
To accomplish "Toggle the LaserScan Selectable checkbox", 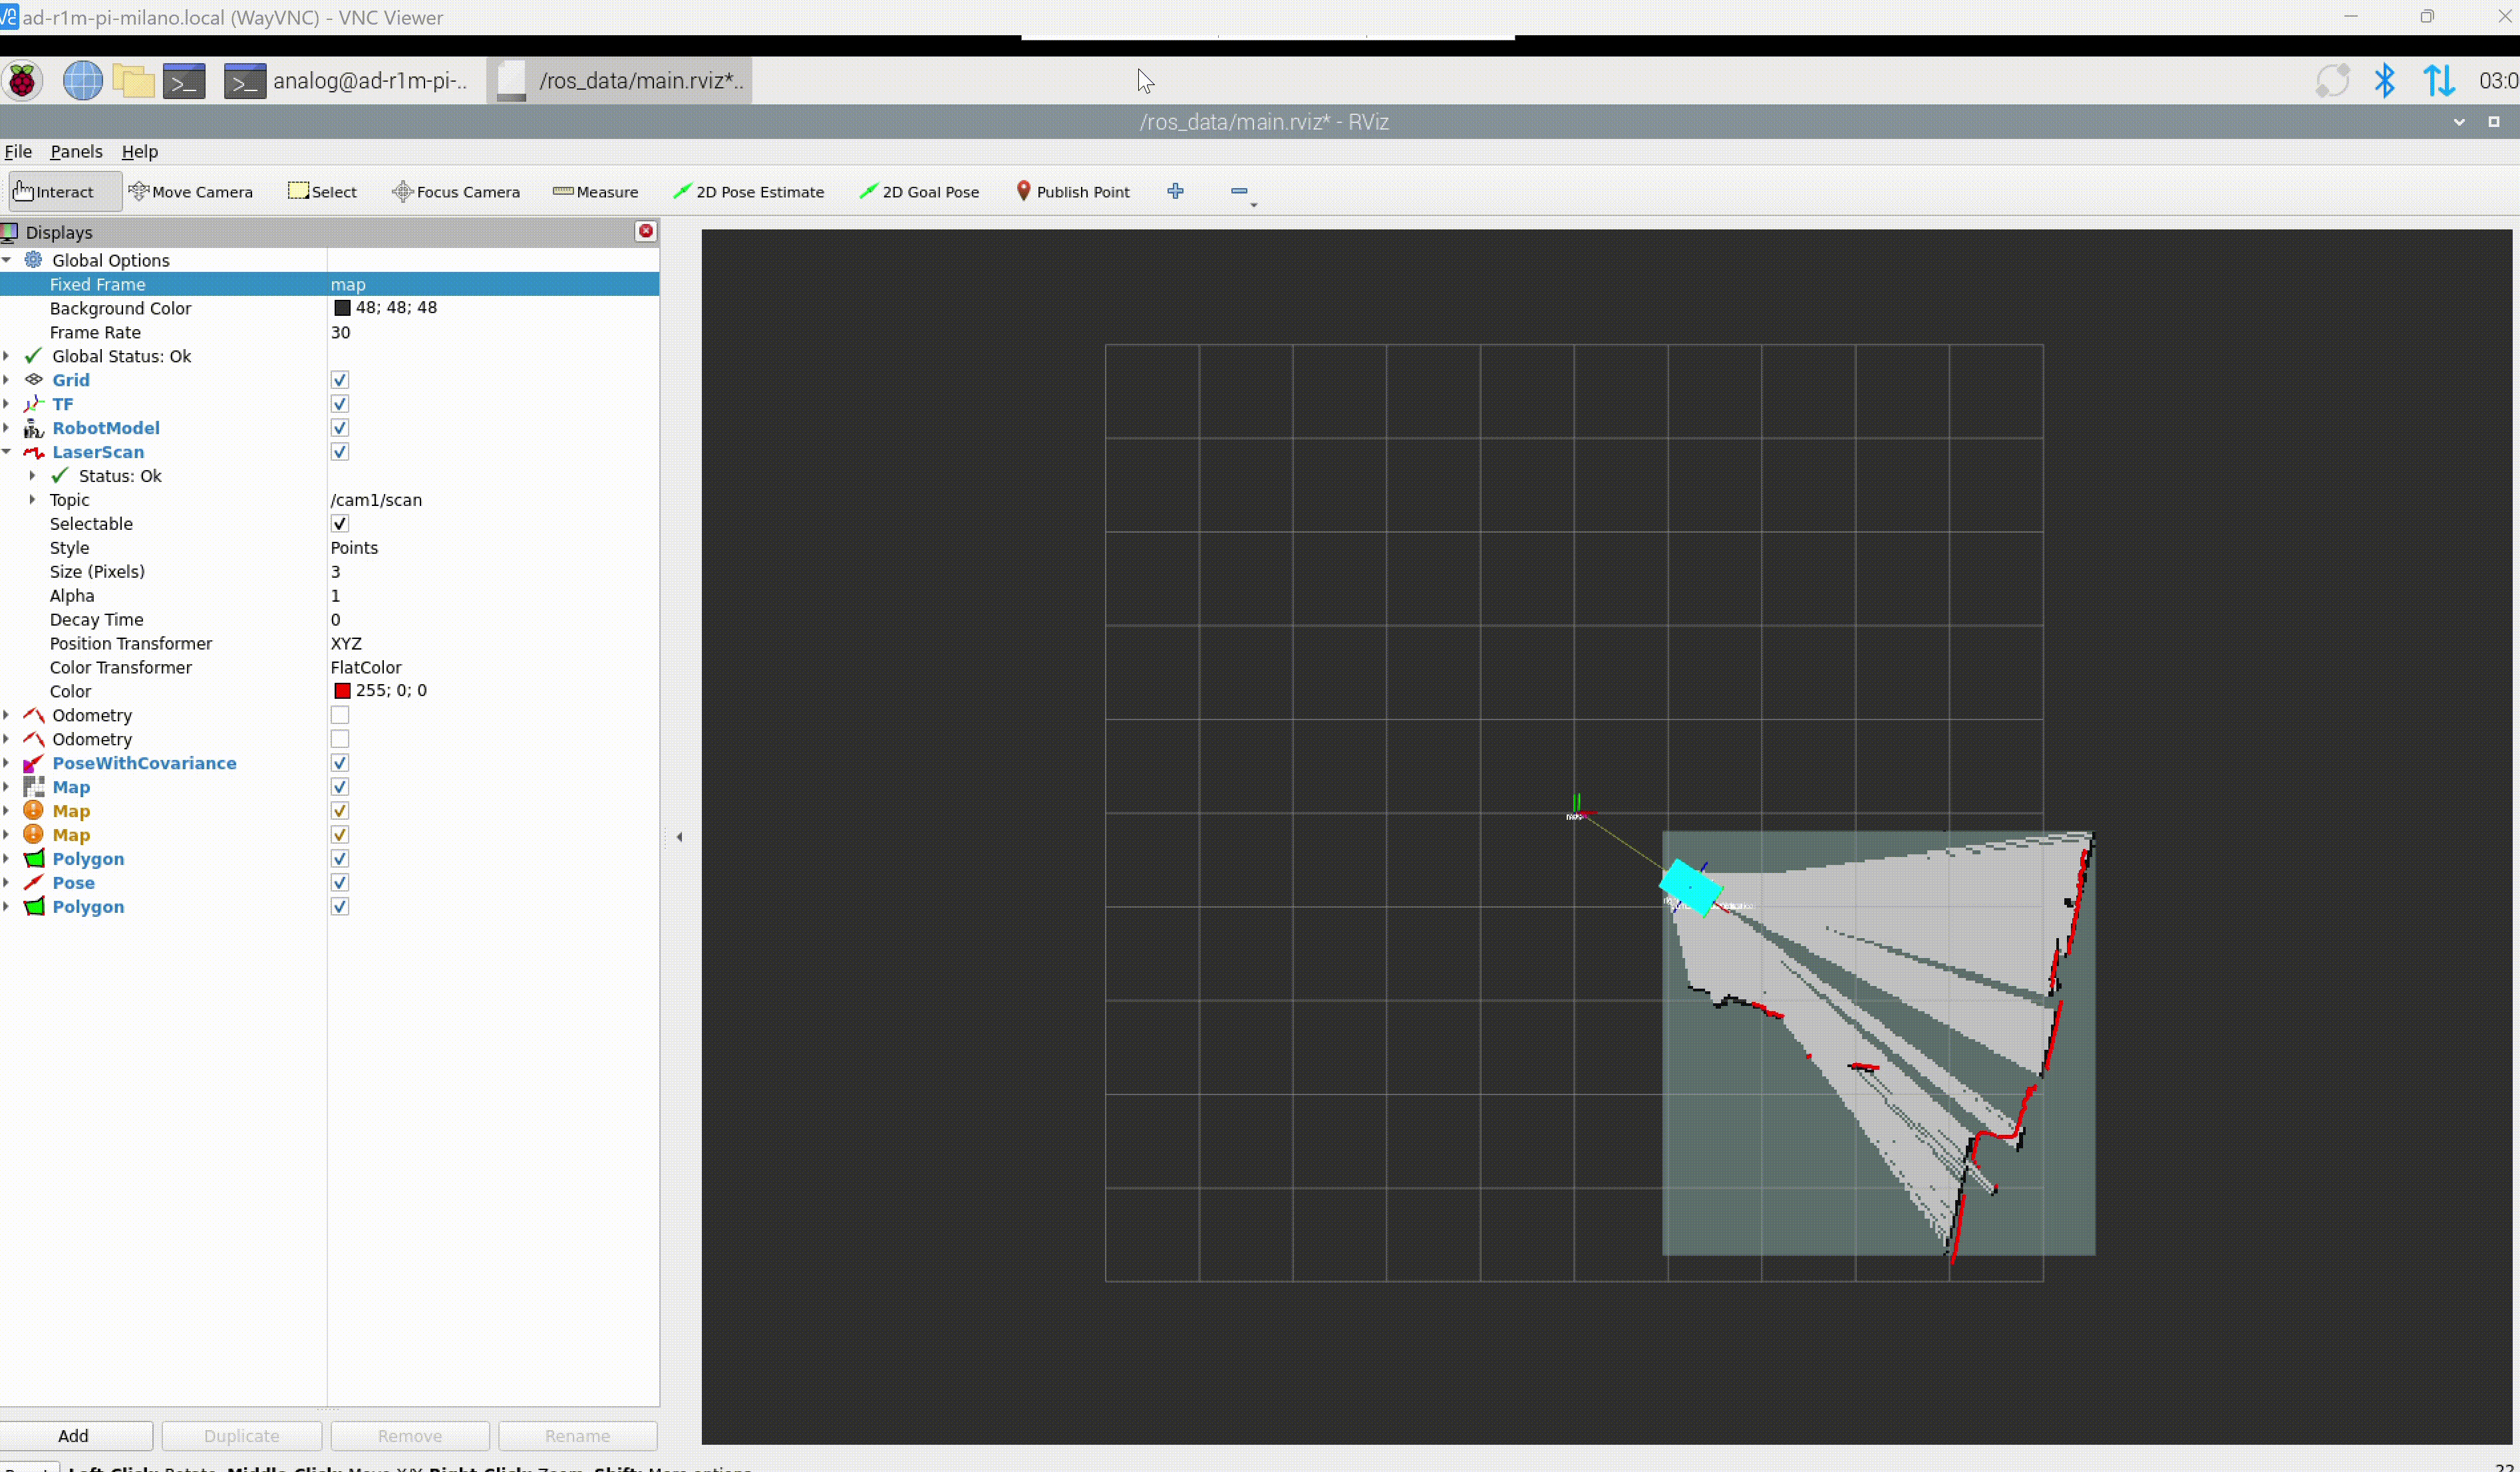I will (x=340, y=524).
